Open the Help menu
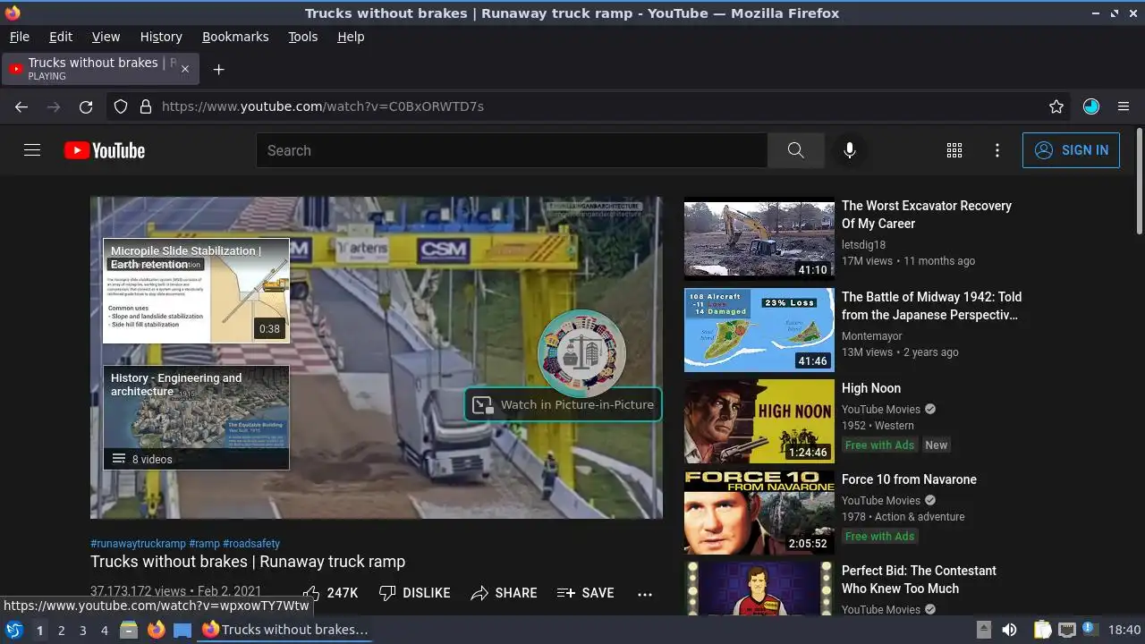This screenshot has height=644, width=1145. tap(351, 37)
